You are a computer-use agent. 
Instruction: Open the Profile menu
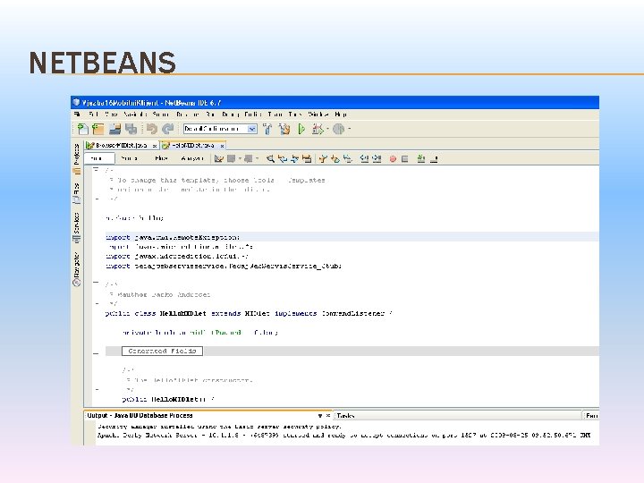[x=253, y=114]
